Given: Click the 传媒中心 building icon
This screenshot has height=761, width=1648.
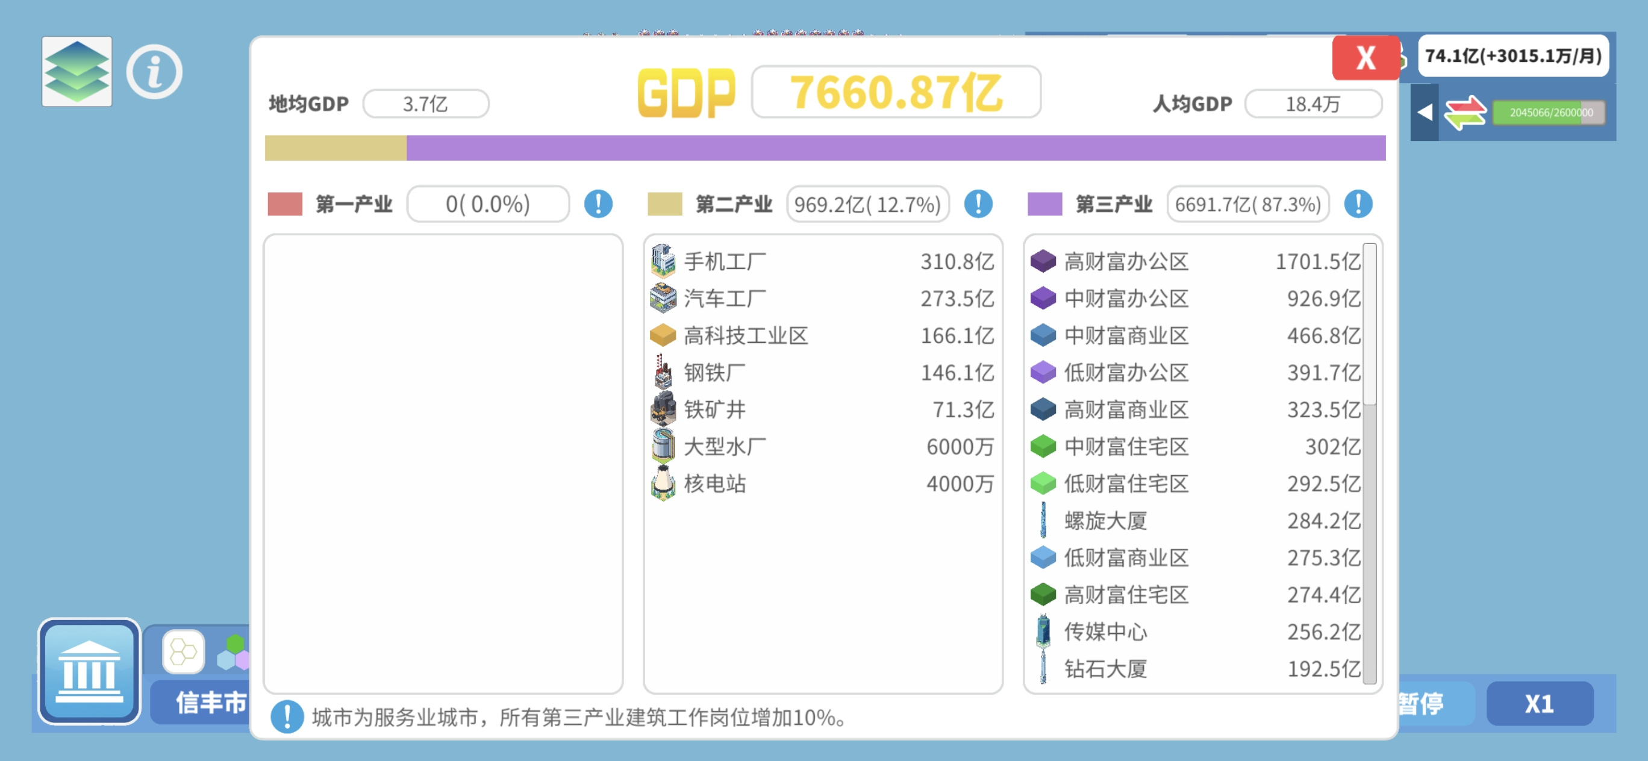Looking at the screenshot, I should [x=1043, y=631].
